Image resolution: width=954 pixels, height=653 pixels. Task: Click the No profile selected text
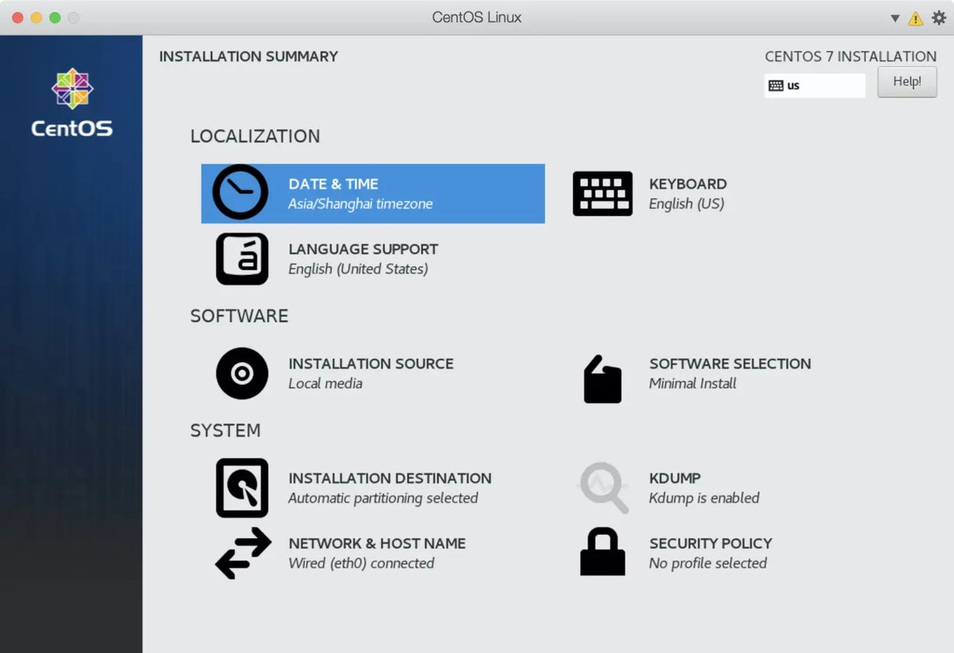click(708, 564)
